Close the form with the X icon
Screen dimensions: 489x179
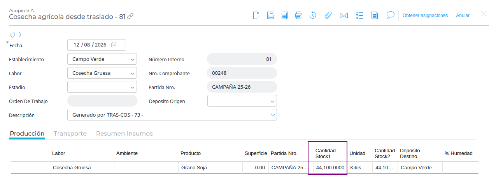click(x=483, y=15)
